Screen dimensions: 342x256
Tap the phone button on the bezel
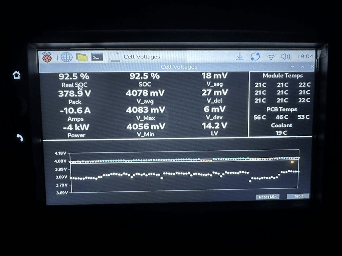20,138
